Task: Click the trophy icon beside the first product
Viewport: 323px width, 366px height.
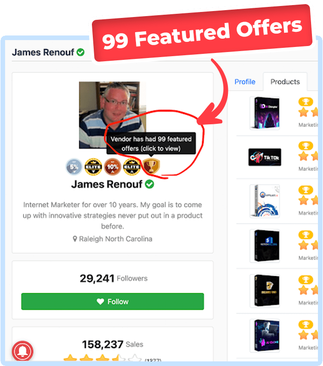Action: tap(306, 102)
